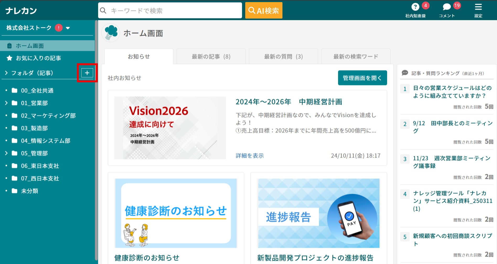Switch to the 最新の質問 (3) tab
The height and width of the screenshot is (264, 497).
click(x=283, y=57)
